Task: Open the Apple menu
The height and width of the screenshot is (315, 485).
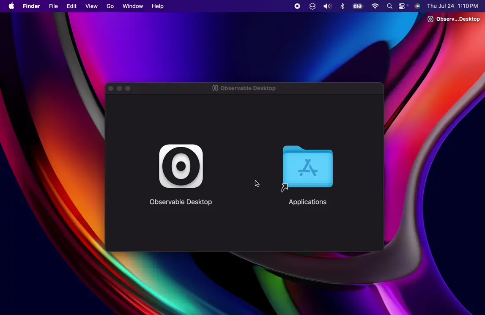Action: click(11, 6)
